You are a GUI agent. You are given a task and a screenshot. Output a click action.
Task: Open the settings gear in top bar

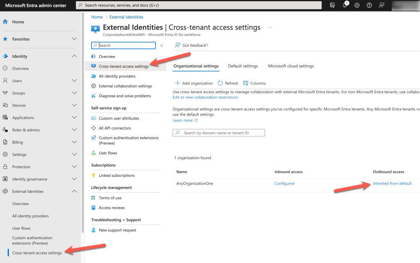tap(356, 5)
